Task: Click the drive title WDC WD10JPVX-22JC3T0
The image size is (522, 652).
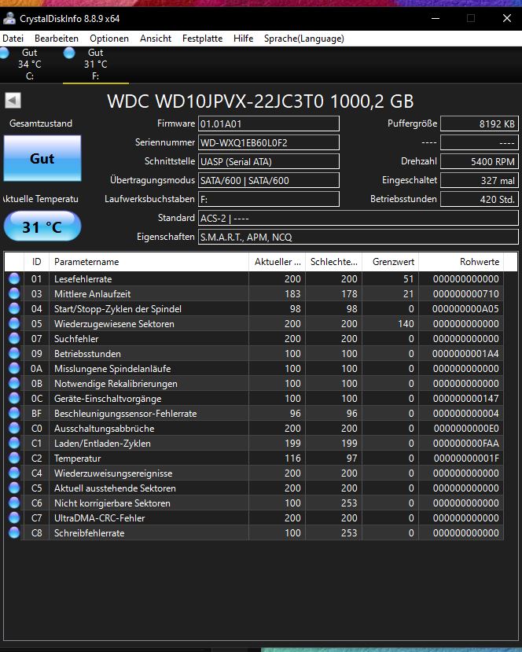Action: click(260, 101)
